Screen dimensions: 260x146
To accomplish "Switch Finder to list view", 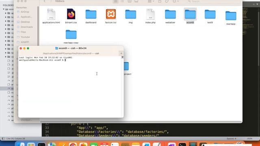I will coord(122,1).
